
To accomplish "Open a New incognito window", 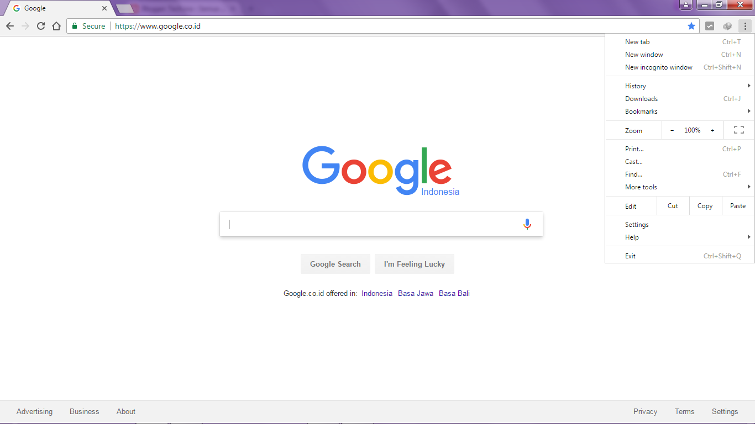I will [658, 67].
